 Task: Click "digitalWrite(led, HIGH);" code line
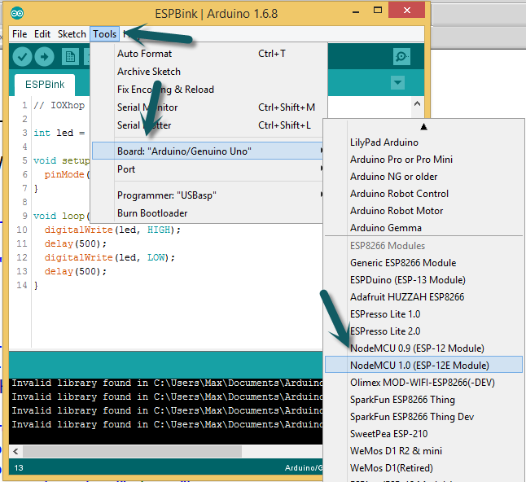click(112, 230)
